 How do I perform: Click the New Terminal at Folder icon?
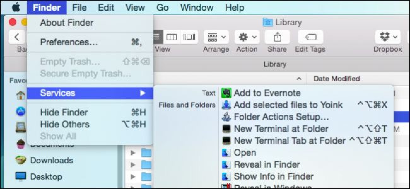click(226, 129)
